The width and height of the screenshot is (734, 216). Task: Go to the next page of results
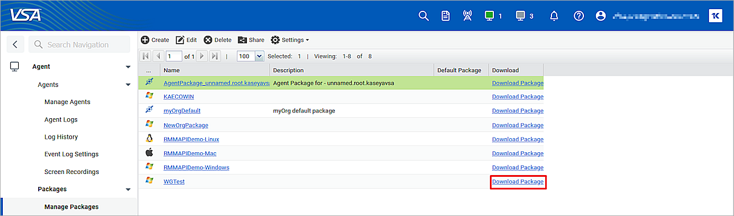click(202, 56)
